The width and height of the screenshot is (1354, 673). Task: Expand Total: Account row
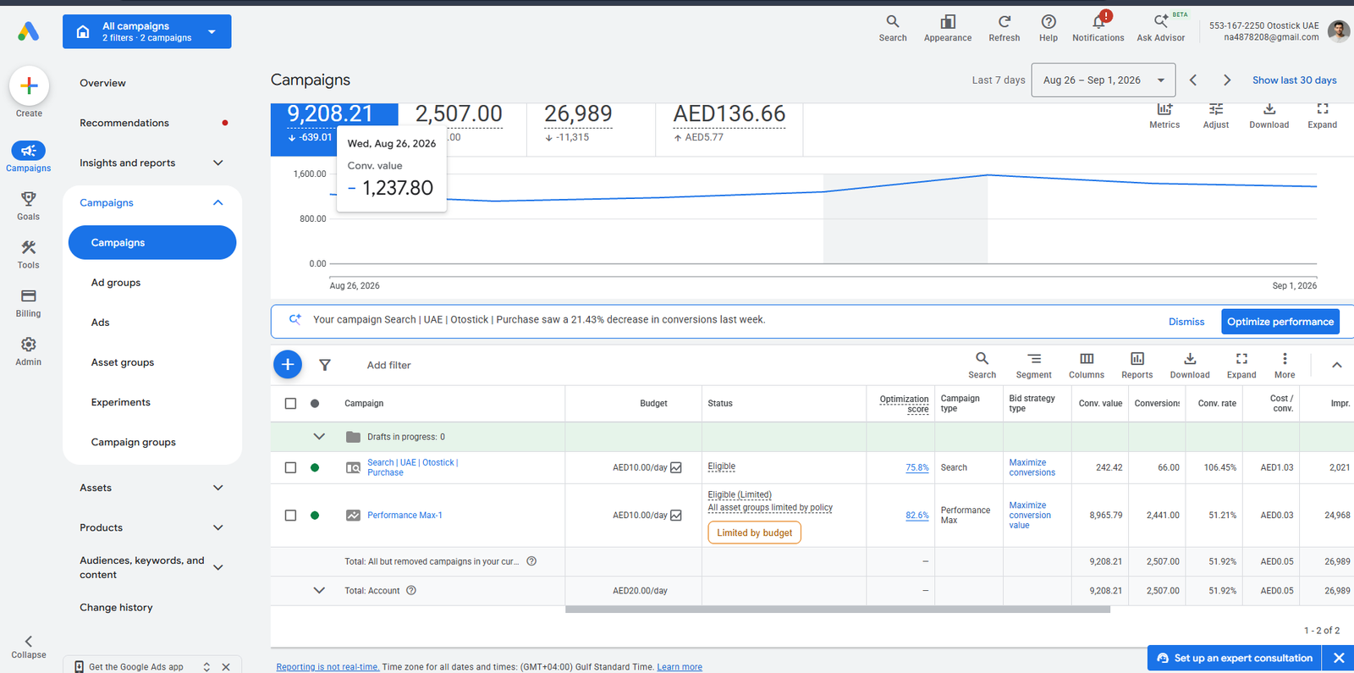[319, 591]
